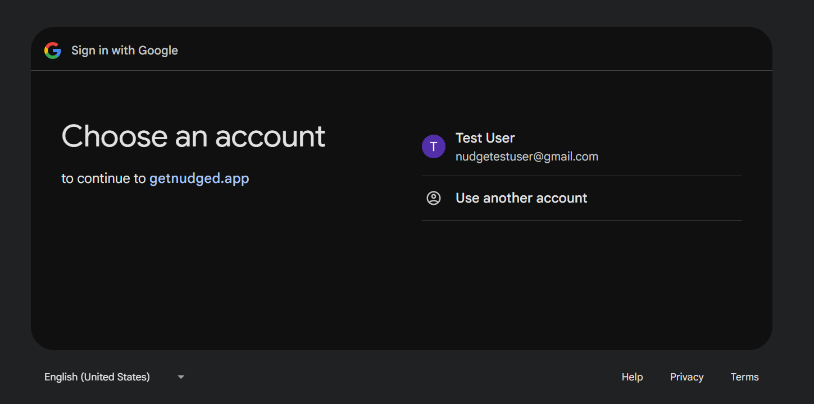Click the getnudged.app destination text

pos(199,178)
